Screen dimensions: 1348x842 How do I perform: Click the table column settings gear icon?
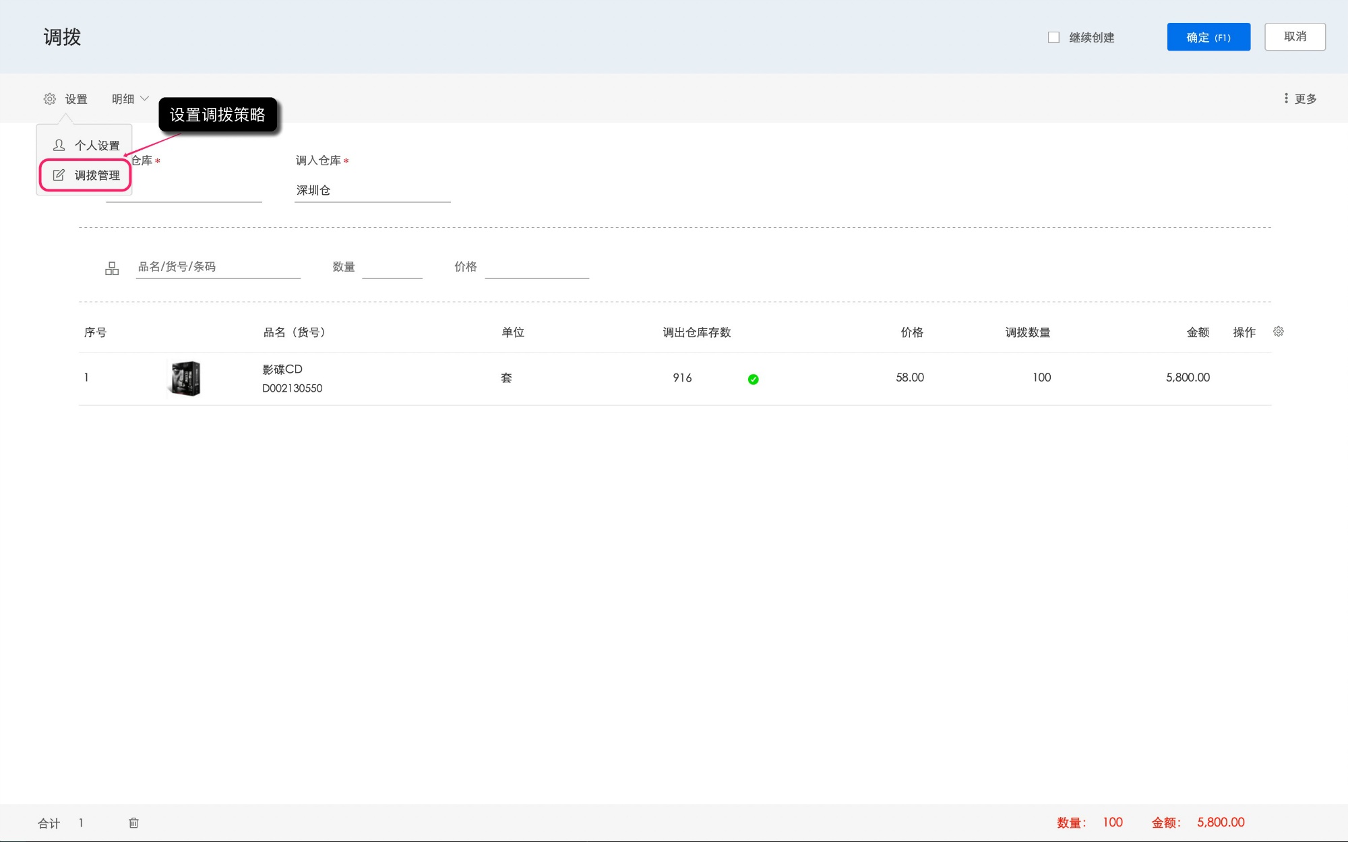pos(1278,332)
